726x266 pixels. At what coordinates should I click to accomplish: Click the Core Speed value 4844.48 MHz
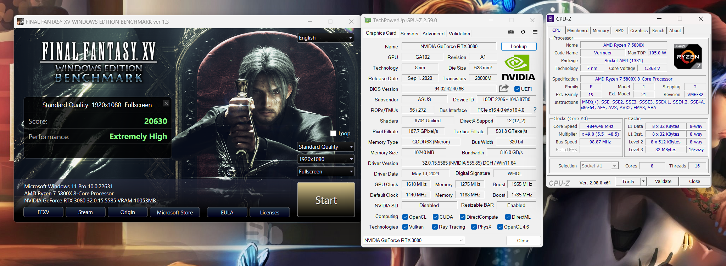pyautogui.click(x=600, y=126)
